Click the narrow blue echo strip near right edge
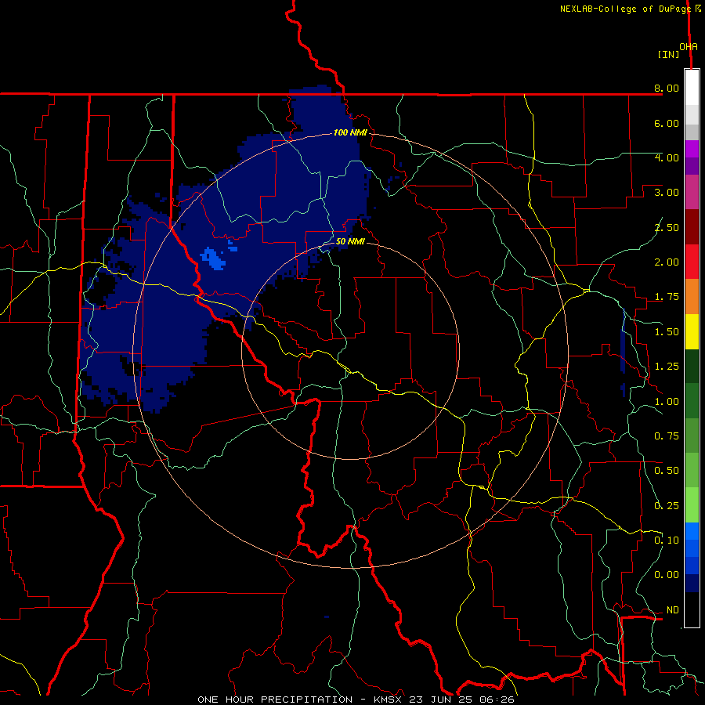Image resolution: width=705 pixels, height=705 pixels. [x=623, y=342]
